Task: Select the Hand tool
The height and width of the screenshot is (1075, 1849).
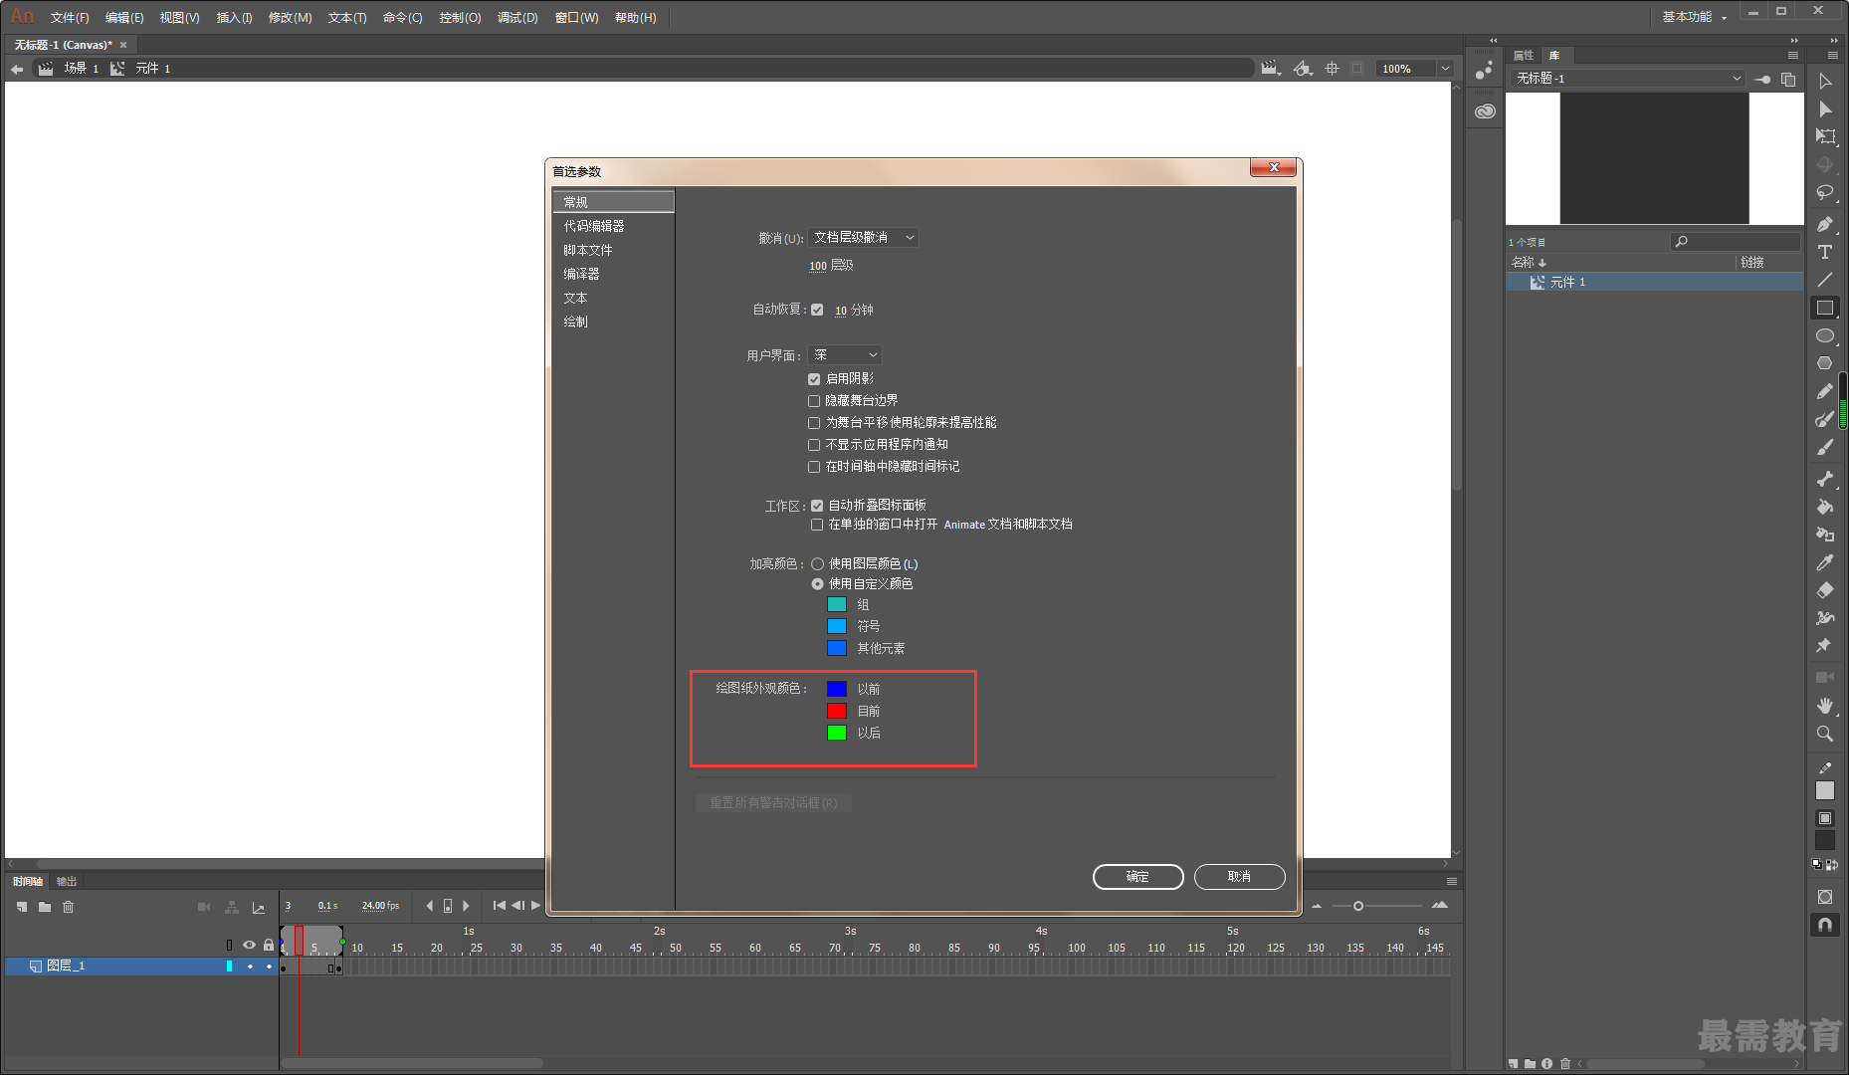Action: pyautogui.click(x=1825, y=705)
